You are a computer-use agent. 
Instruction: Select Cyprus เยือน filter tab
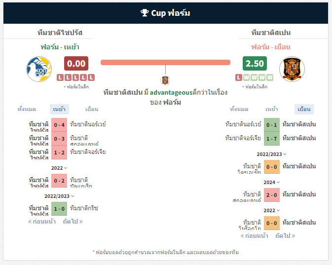(x=92, y=109)
